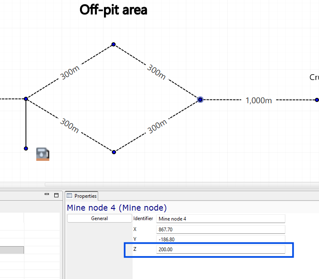Switch to the Properties tab

tap(82, 196)
